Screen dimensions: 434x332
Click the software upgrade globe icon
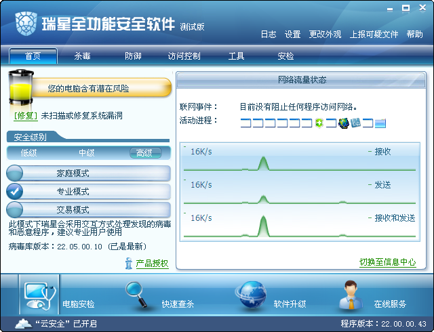coord(252,294)
